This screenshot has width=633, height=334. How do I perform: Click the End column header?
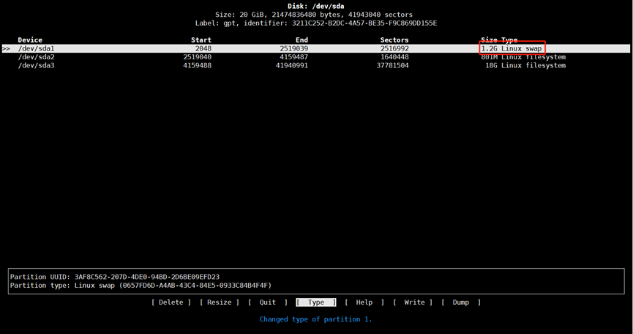[x=301, y=40]
